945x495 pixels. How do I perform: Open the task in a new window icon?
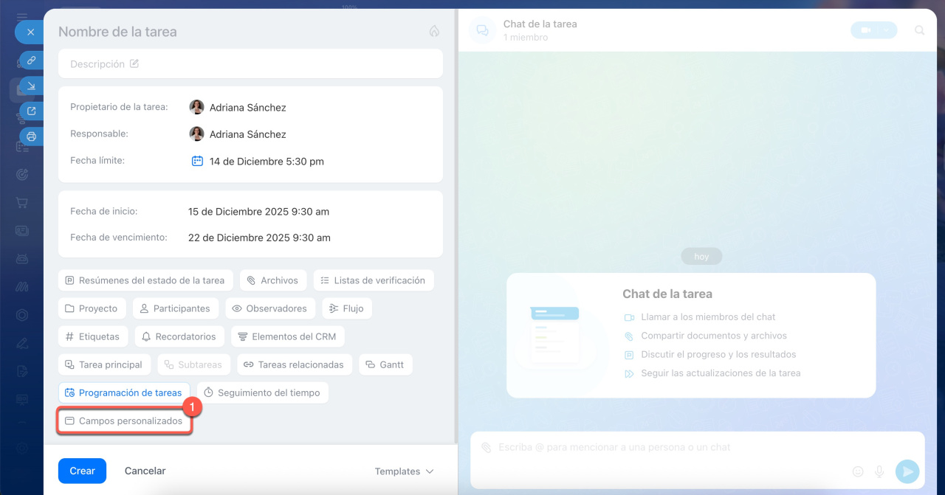(x=31, y=111)
